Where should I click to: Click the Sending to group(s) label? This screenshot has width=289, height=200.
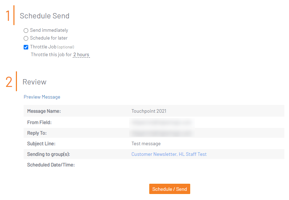[48, 154]
